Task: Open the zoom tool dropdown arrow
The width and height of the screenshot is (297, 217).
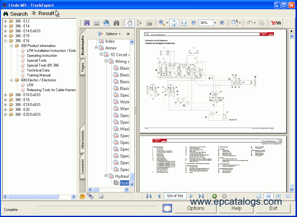Action: click(x=167, y=23)
